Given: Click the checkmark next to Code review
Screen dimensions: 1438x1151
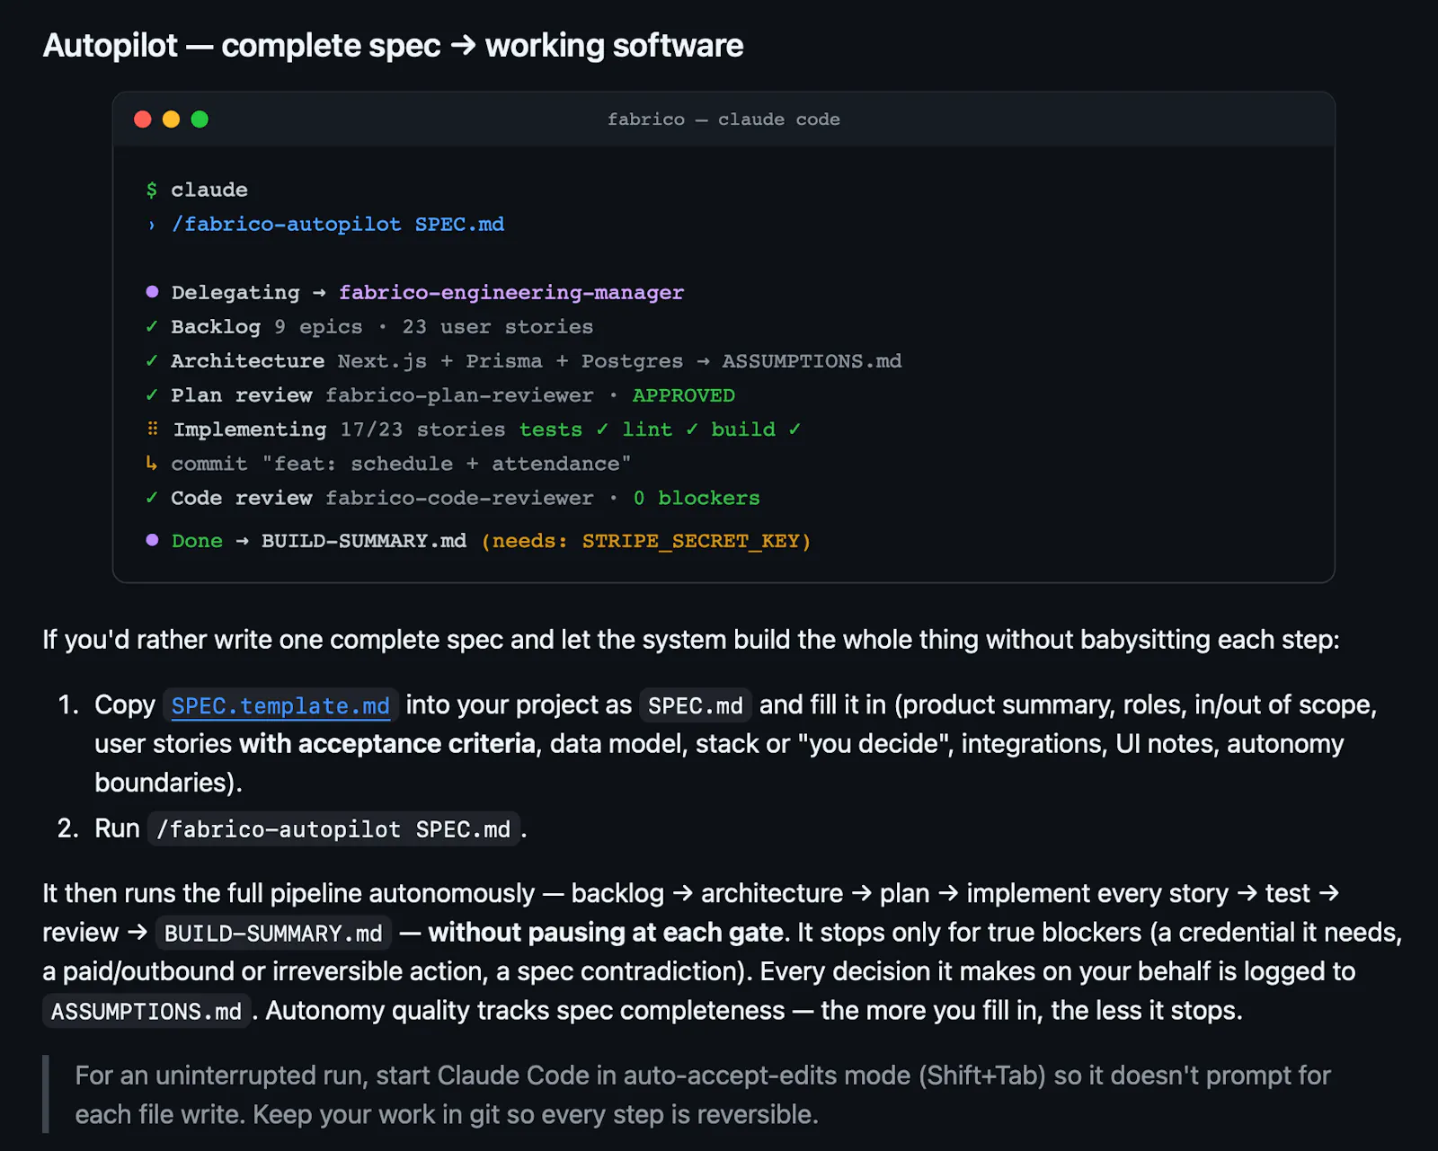Looking at the screenshot, I should point(152,497).
